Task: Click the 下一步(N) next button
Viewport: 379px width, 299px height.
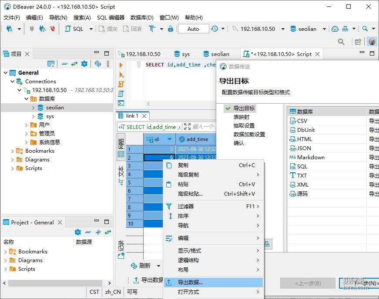Action: (x=359, y=283)
